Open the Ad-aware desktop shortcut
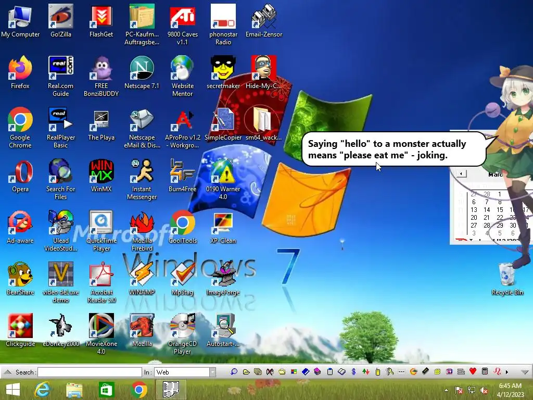Viewport: 533px width, 400px height. [20, 227]
